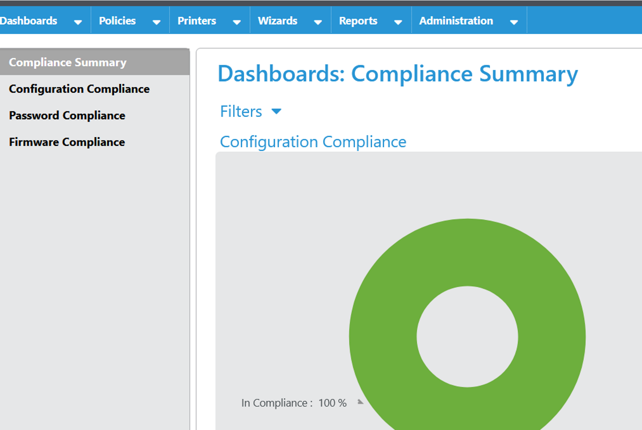Open the Reports menu
Image resolution: width=642 pixels, height=430 pixels.
pos(358,20)
